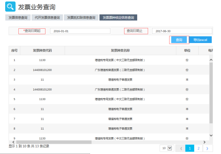Select page 1 in the pagination

point(190,148)
